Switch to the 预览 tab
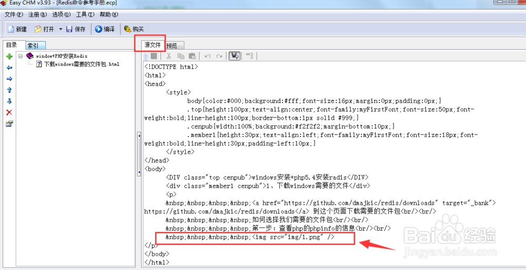This screenshot has width=526, height=270. [174, 46]
